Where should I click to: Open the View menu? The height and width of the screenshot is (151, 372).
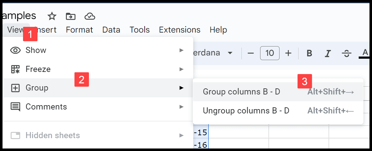coord(15,30)
